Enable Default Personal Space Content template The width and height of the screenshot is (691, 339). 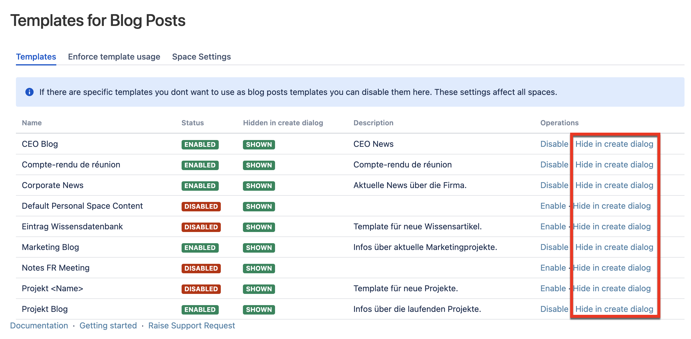point(553,206)
